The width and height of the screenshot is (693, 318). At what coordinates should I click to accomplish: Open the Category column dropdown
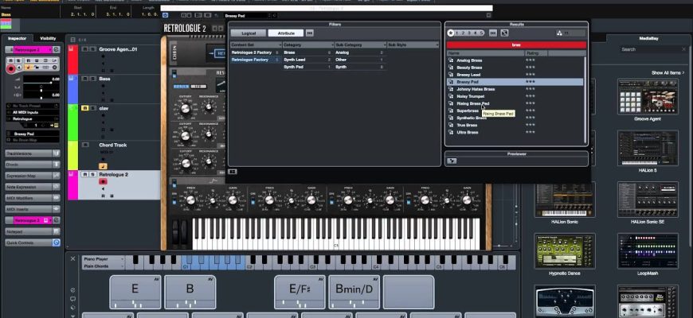[304, 45]
